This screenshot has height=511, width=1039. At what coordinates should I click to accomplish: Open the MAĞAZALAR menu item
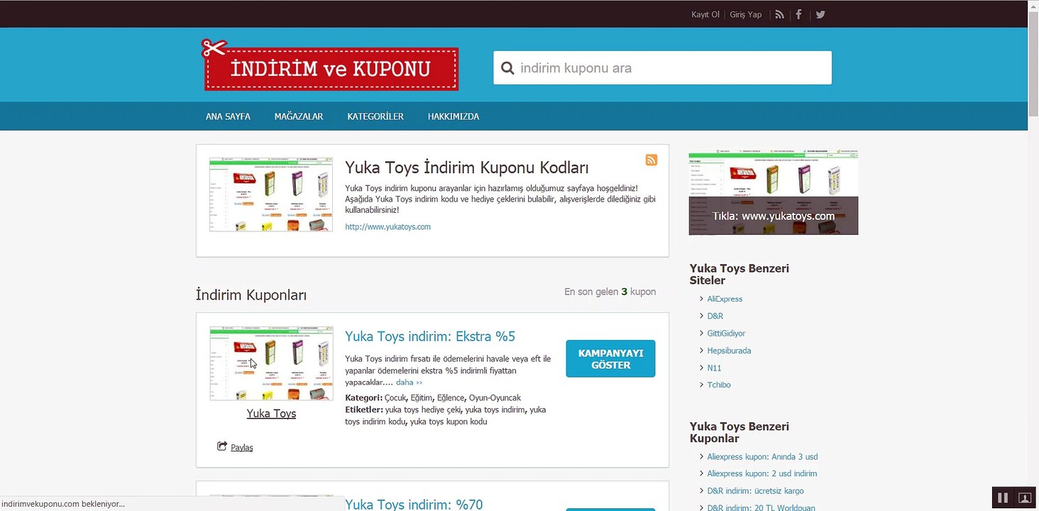point(299,116)
